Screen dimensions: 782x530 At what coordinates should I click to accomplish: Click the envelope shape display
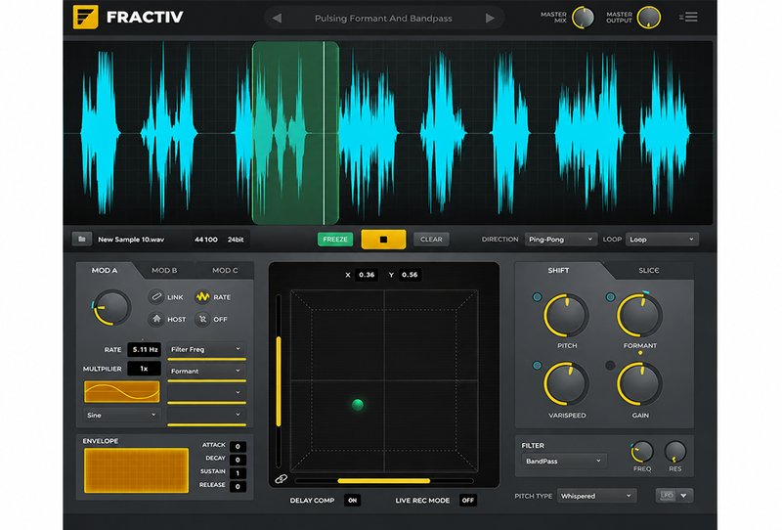tap(136, 470)
